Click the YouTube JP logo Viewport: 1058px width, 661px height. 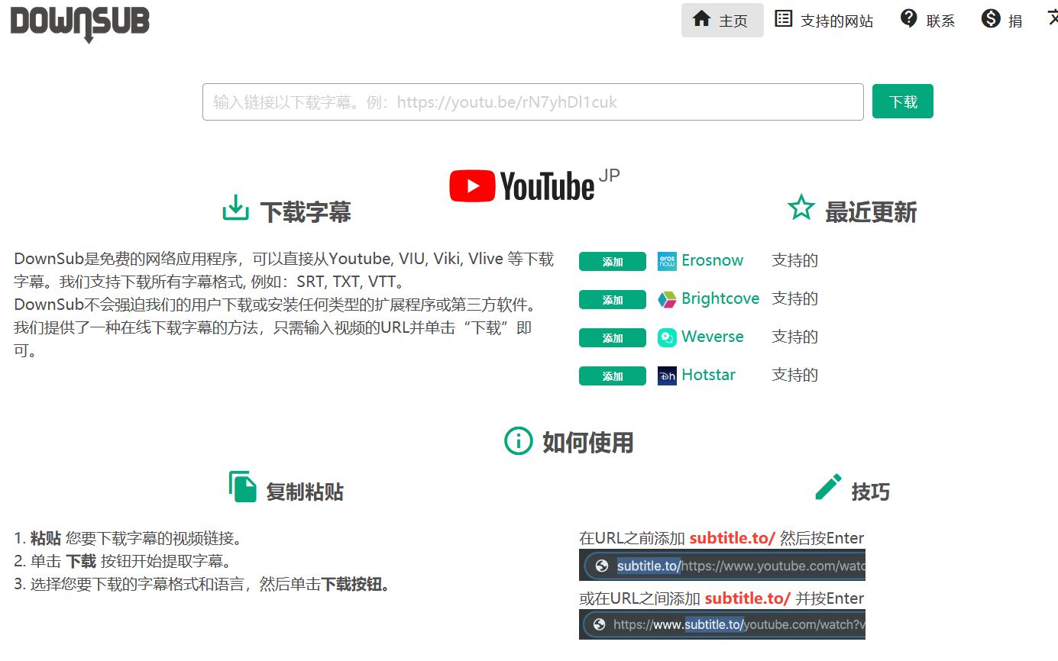click(534, 185)
